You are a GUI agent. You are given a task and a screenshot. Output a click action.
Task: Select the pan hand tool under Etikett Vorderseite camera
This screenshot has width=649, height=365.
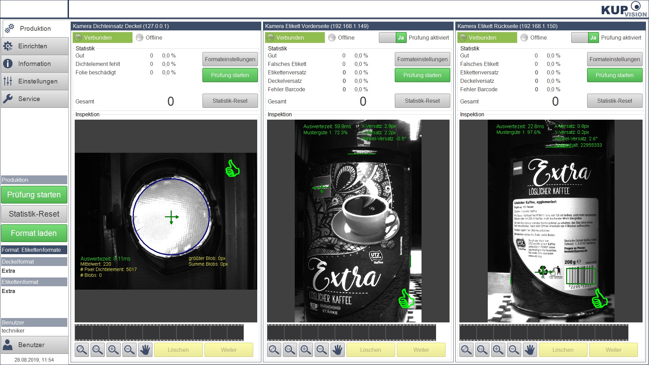(338, 350)
